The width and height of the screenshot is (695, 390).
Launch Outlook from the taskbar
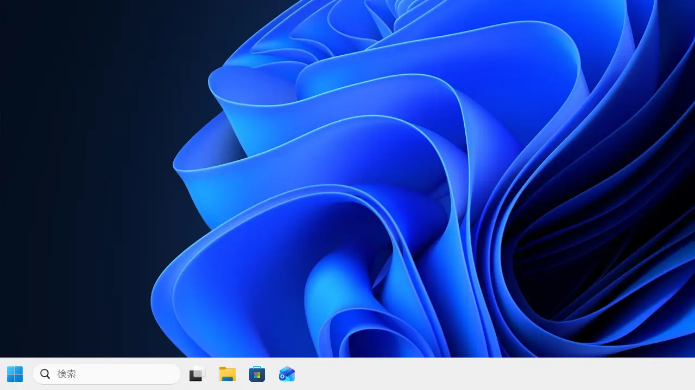pyautogui.click(x=287, y=374)
